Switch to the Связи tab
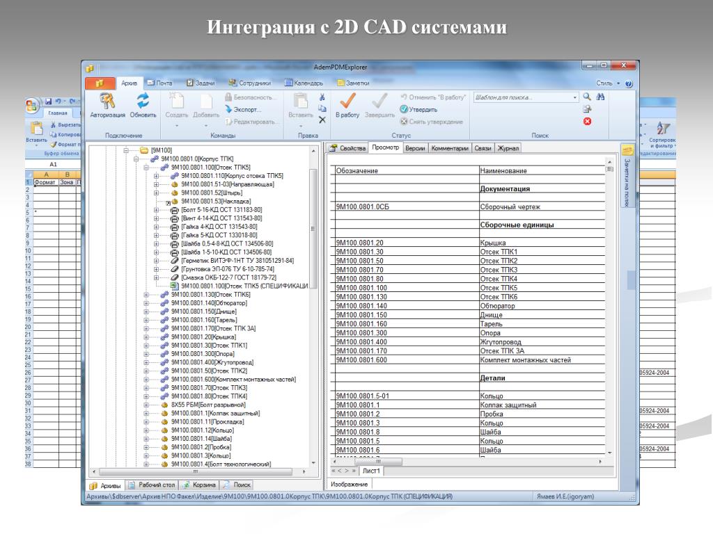The width and height of the screenshot is (713, 534). click(x=483, y=148)
